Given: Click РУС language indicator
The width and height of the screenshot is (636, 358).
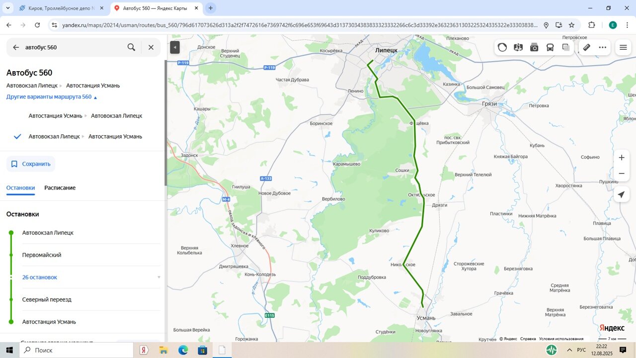Looking at the screenshot, I should [581, 350].
